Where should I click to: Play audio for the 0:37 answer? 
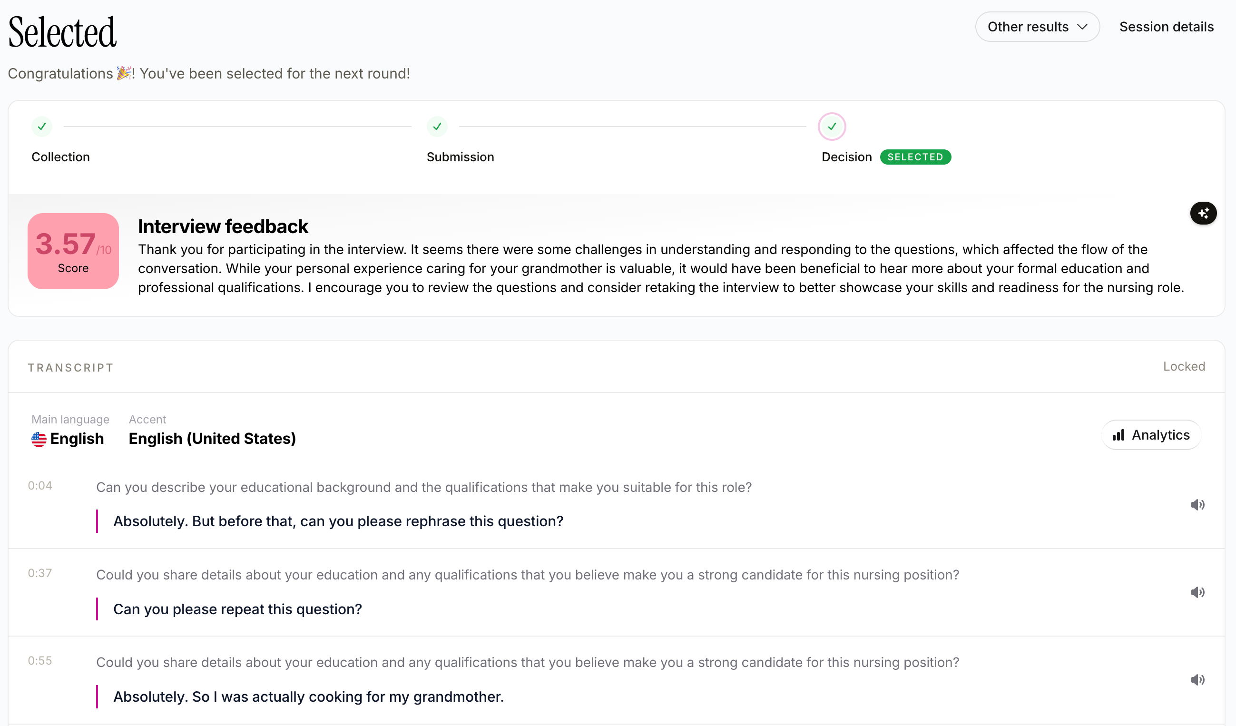1197,592
